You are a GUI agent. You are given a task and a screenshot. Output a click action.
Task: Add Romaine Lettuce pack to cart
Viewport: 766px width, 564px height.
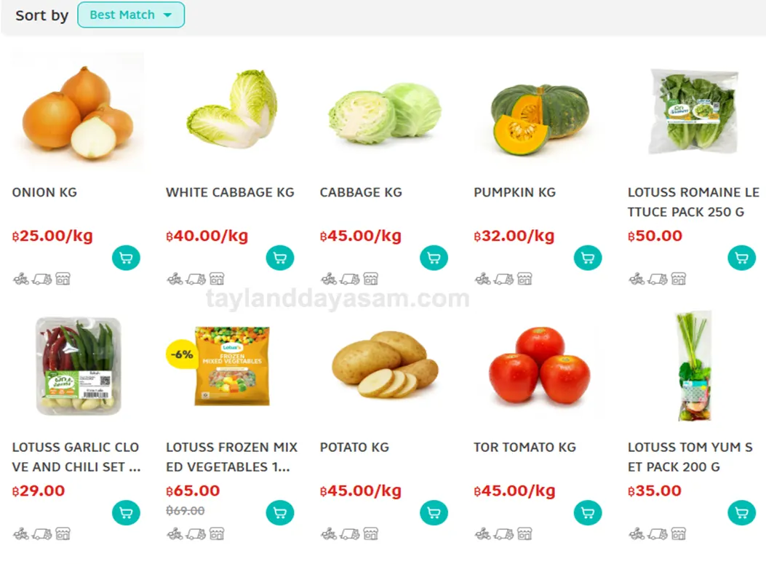(x=741, y=258)
